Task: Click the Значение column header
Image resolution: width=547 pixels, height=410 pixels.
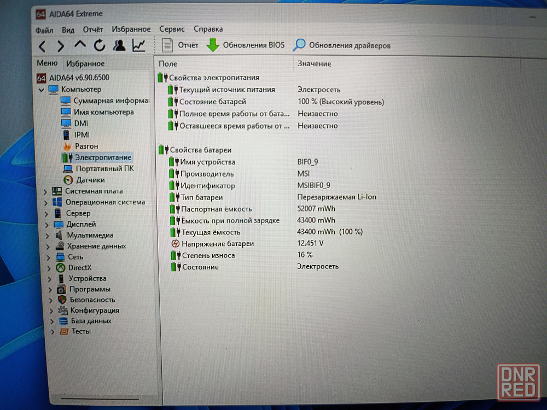Action: pos(315,64)
